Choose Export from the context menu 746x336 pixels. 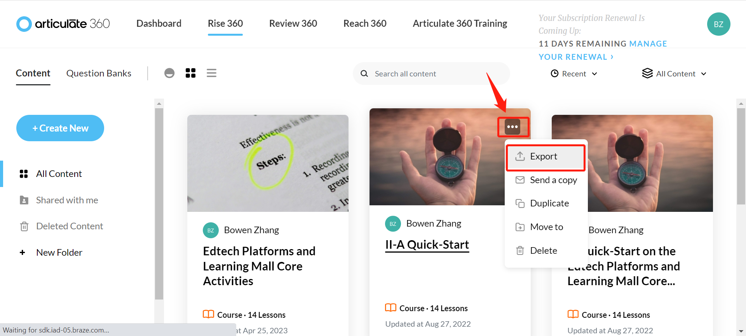pos(546,156)
